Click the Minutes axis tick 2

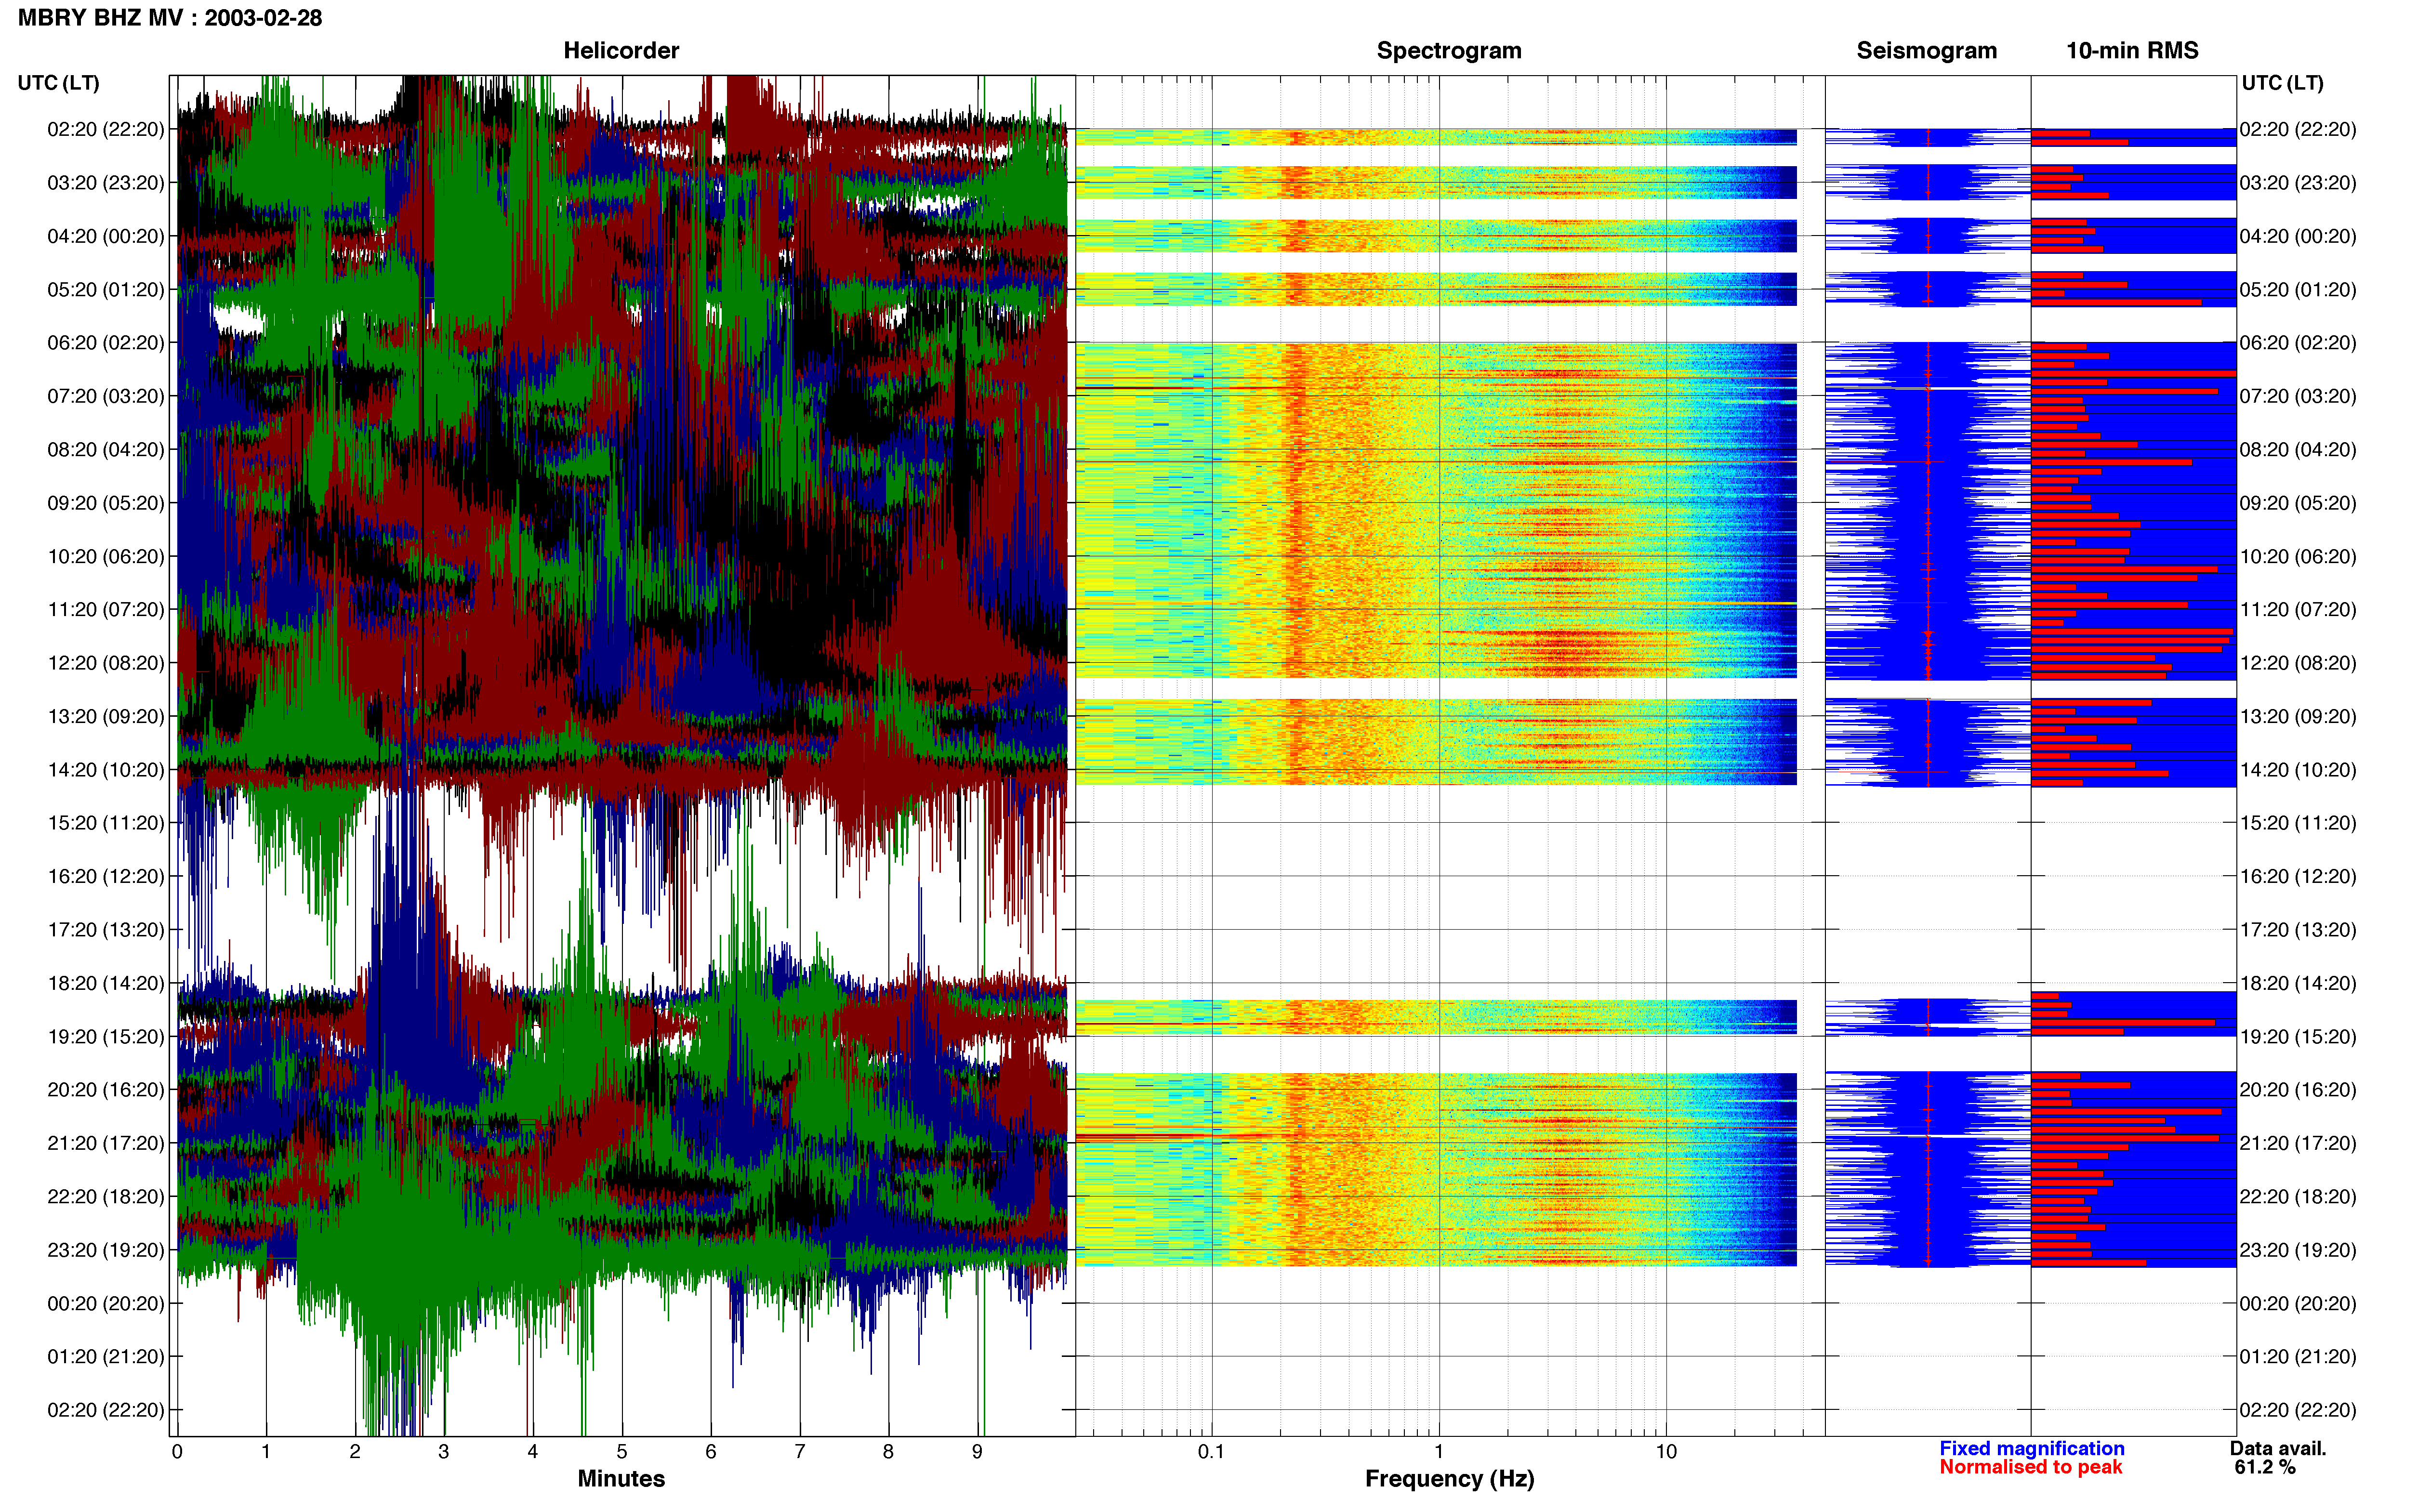[355, 1452]
